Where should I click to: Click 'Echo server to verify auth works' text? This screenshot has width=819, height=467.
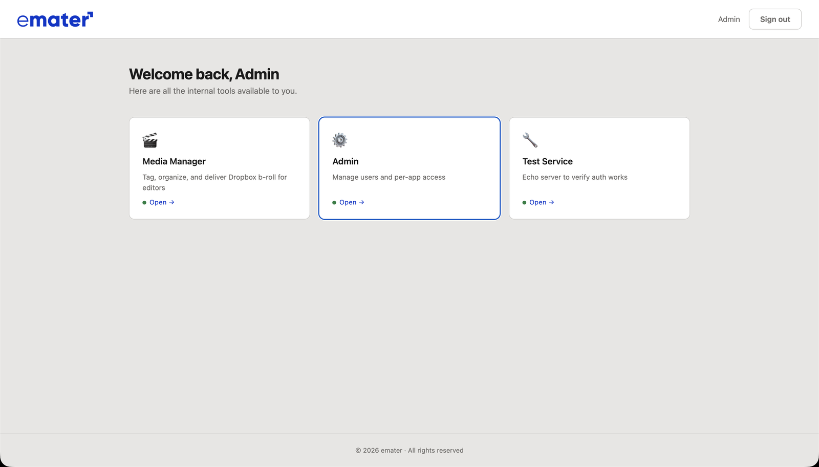575,177
